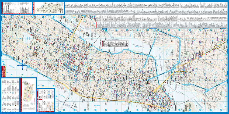
Task: Click the yellow oval plaza in Brooklyn
Action: click(x=217, y=47)
